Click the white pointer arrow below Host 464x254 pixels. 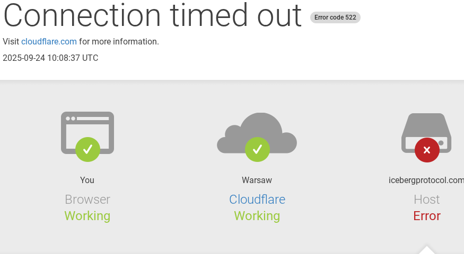(427, 250)
